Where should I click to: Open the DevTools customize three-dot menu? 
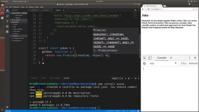click(x=189, y=58)
